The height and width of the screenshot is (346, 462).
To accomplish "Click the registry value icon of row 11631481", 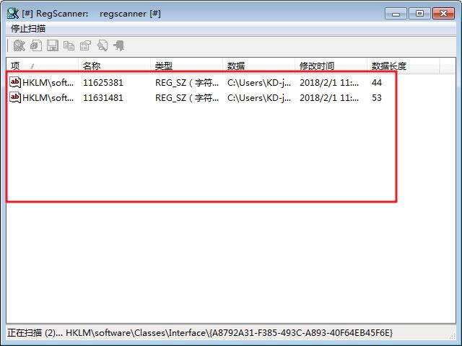I will 15,97.
